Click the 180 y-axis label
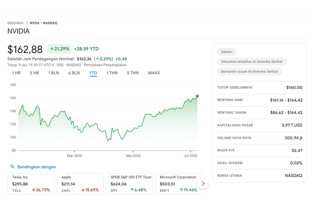This screenshot has width=315, height=210. (13, 85)
